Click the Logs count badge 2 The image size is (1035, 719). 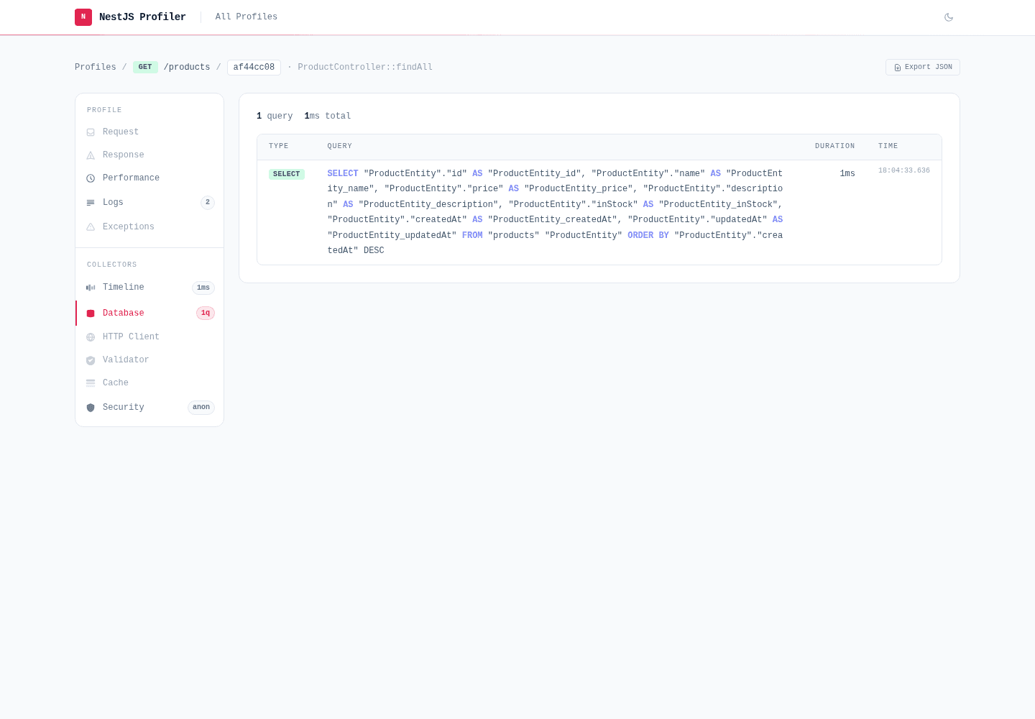pos(208,203)
